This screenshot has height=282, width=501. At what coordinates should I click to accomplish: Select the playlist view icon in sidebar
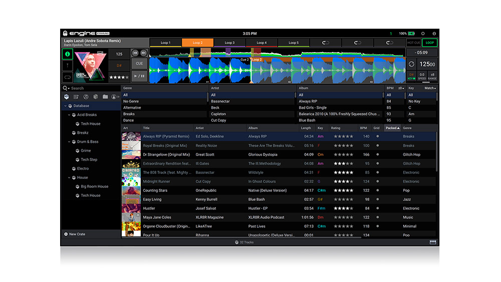point(76,97)
